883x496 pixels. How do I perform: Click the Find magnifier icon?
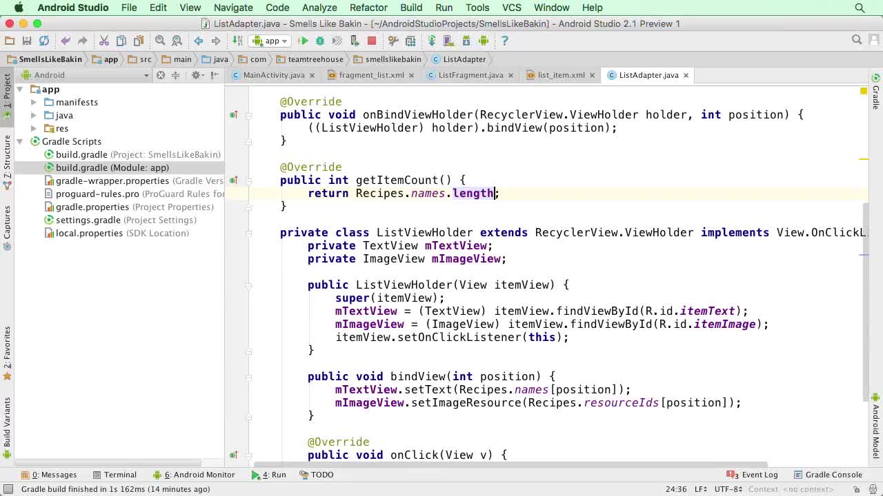click(160, 41)
